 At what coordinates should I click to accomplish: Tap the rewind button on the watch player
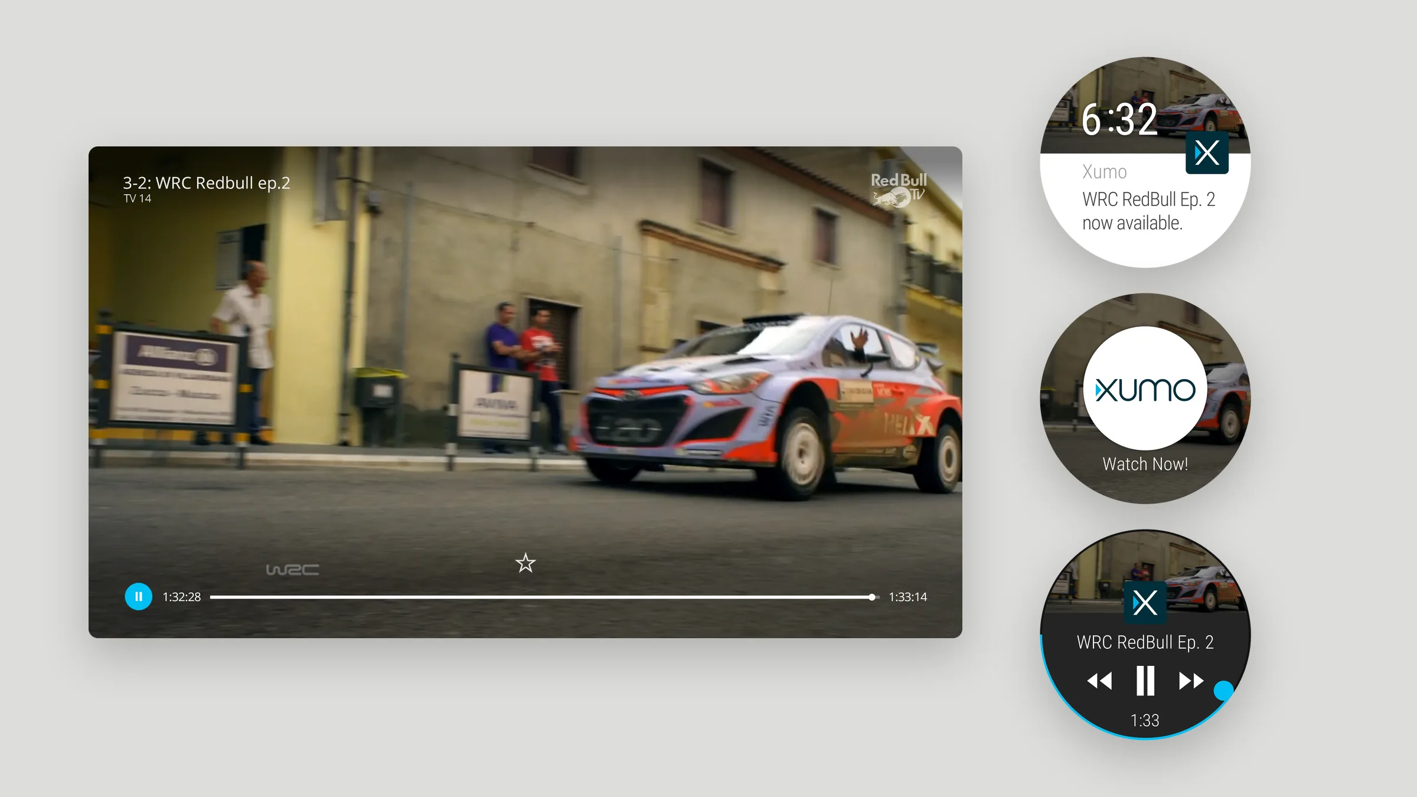tap(1099, 681)
